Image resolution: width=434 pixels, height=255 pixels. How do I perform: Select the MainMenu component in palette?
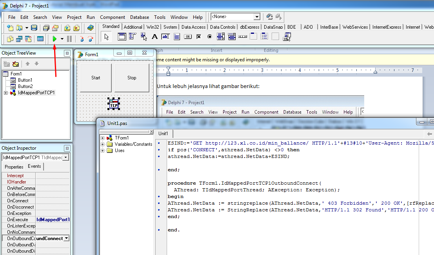point(133,37)
